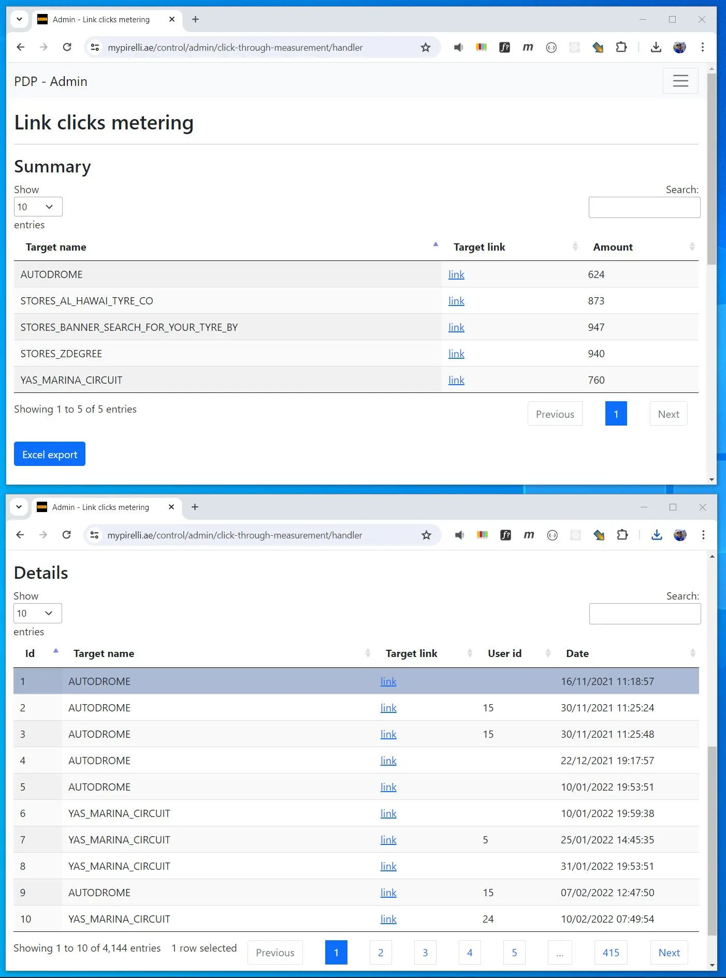Open new tab plus in top window

point(195,19)
